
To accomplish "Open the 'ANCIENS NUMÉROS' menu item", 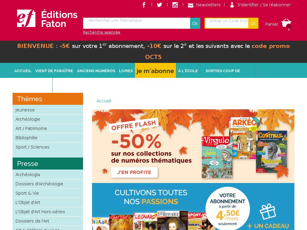I will click(x=96, y=71).
